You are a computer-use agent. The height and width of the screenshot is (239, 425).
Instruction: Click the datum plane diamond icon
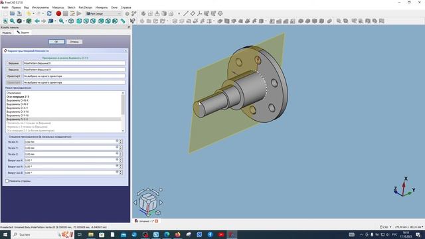(193, 13)
